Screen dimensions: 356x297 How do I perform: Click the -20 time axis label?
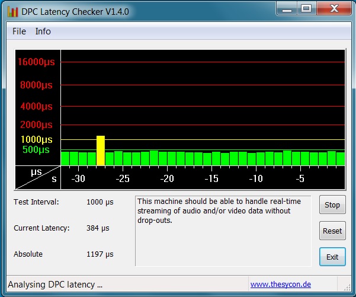(167, 178)
